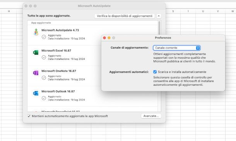This screenshot has height=141, width=236.
Task: Click the Microsoft OneNote app icon
Action: pos(36,73)
